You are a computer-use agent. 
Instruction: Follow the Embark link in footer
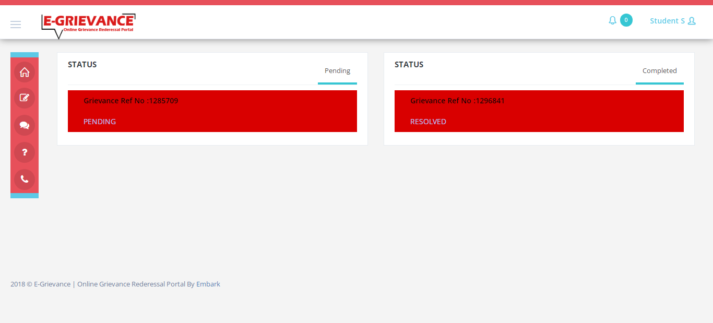tap(208, 284)
